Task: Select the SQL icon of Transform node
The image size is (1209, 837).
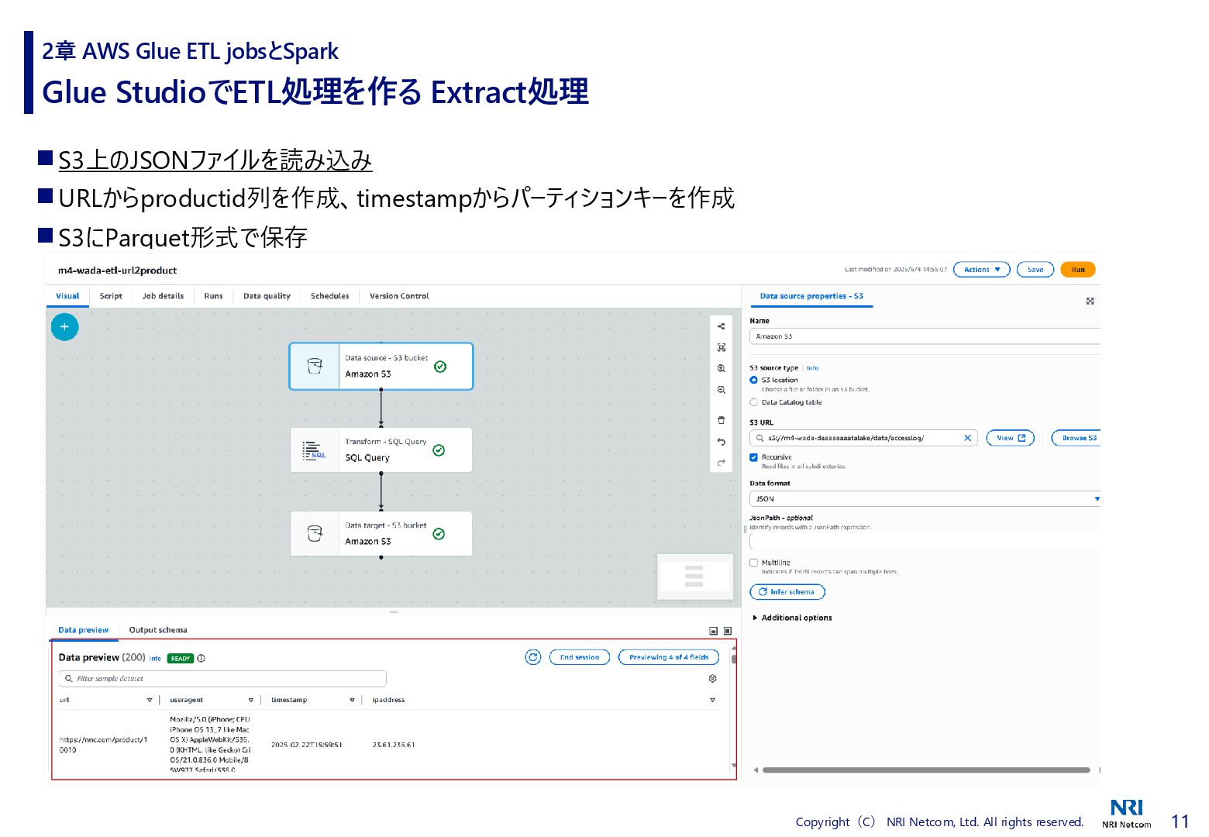Action: click(x=314, y=450)
